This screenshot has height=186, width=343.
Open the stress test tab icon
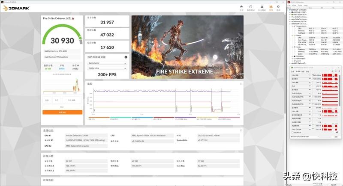pyautogui.click(x=261, y=7)
